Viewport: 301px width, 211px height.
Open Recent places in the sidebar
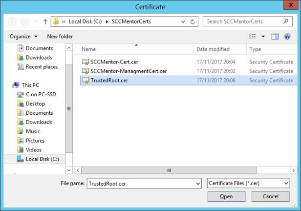[38, 67]
